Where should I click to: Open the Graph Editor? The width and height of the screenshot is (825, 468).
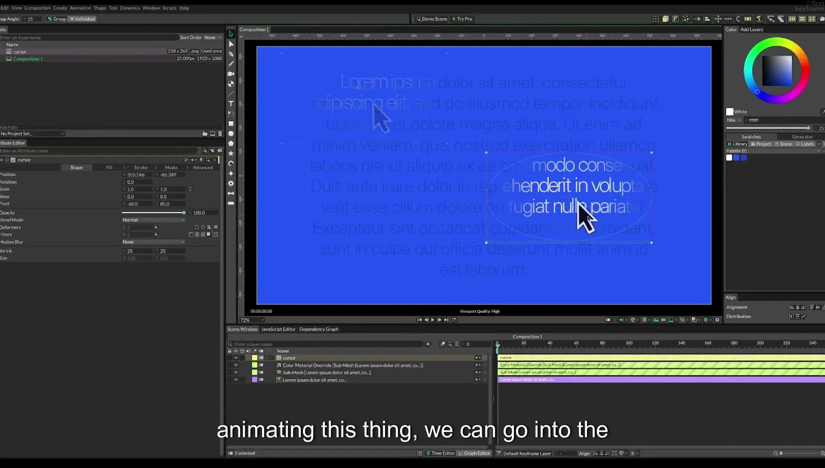474,453
